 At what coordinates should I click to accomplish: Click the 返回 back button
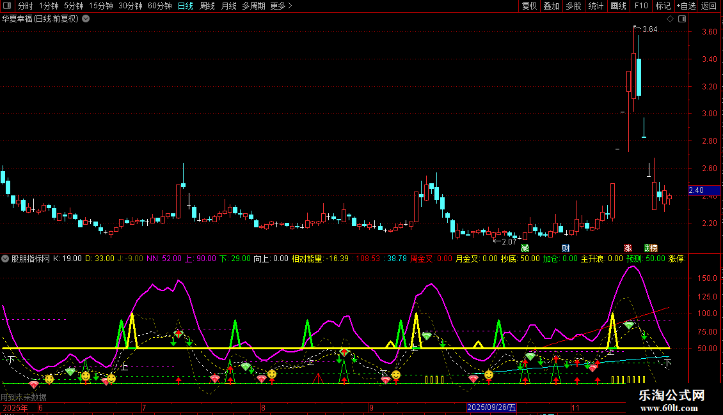point(709,6)
